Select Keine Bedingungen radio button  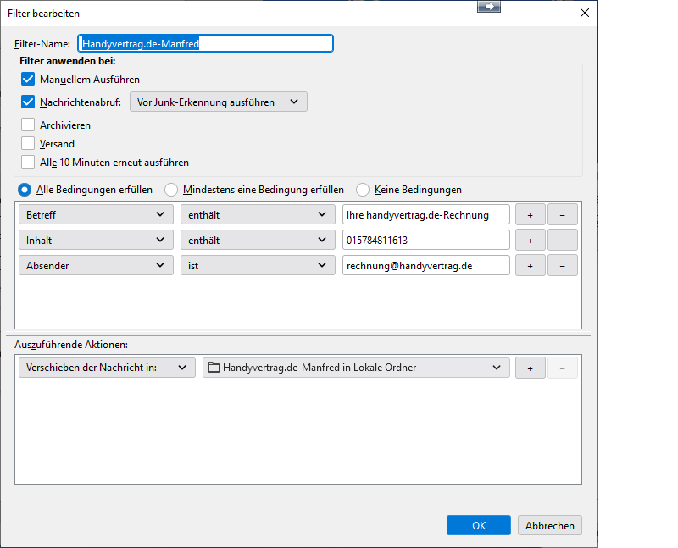[363, 190]
